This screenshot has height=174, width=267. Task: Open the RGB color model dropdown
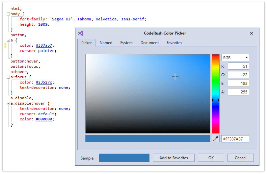(x=235, y=58)
